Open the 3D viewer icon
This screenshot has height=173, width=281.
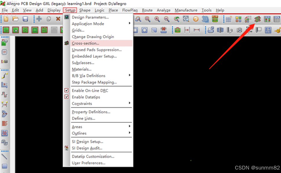coord(205,19)
